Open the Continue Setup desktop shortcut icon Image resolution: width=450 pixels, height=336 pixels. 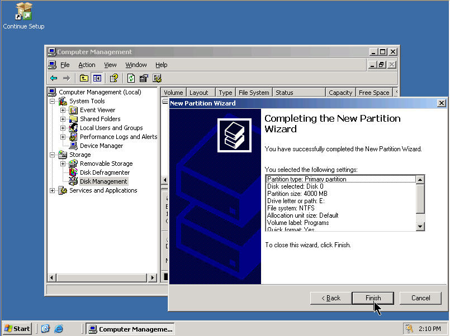(23, 12)
